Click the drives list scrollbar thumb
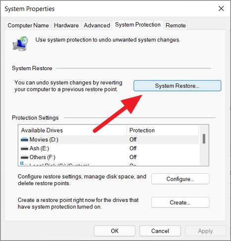Image resolution: width=231 pixels, height=241 pixels. tap(204, 139)
